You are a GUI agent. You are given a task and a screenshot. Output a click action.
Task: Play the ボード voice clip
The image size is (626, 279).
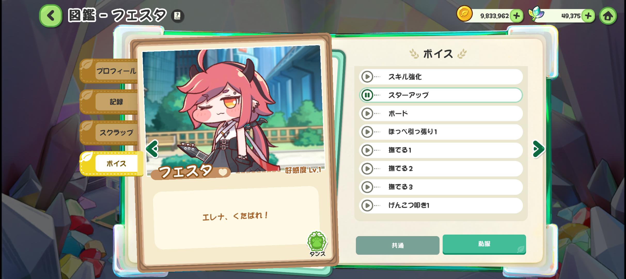pyautogui.click(x=367, y=113)
